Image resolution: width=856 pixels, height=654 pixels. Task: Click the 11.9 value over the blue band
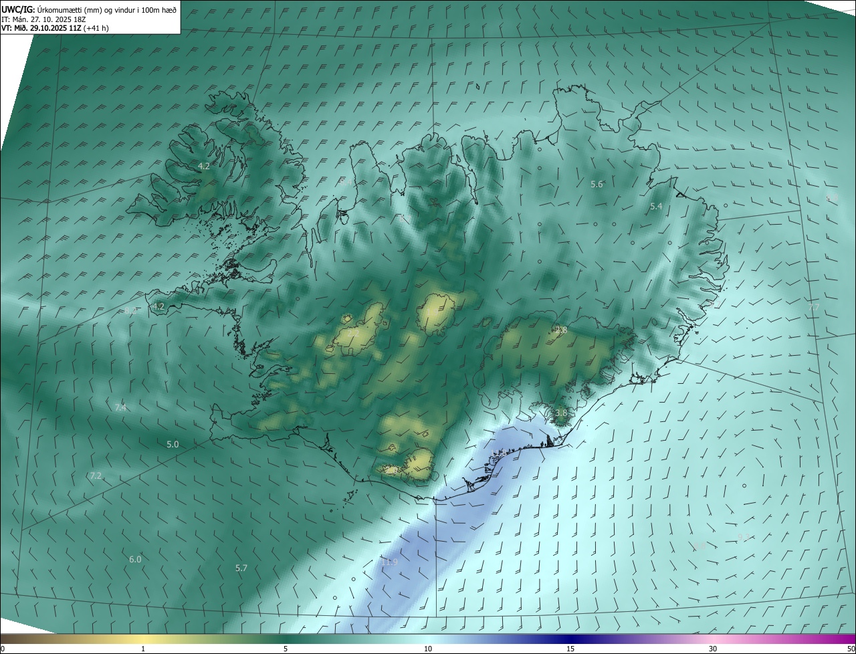(x=389, y=562)
